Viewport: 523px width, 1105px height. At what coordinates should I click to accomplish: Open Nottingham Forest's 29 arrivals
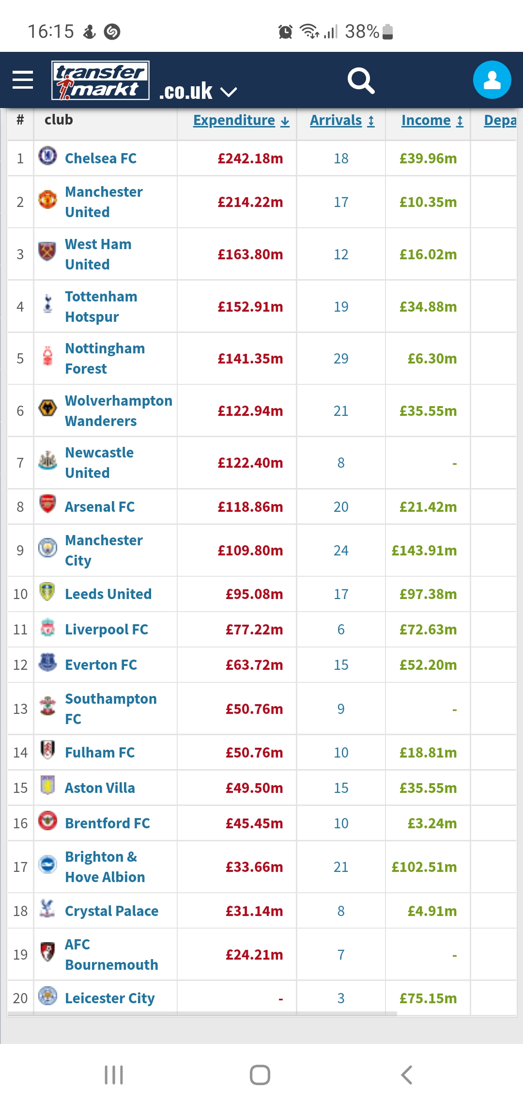click(x=341, y=359)
